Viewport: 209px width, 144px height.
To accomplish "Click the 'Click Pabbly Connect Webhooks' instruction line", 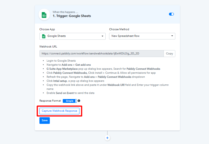I will tap(101, 73).
